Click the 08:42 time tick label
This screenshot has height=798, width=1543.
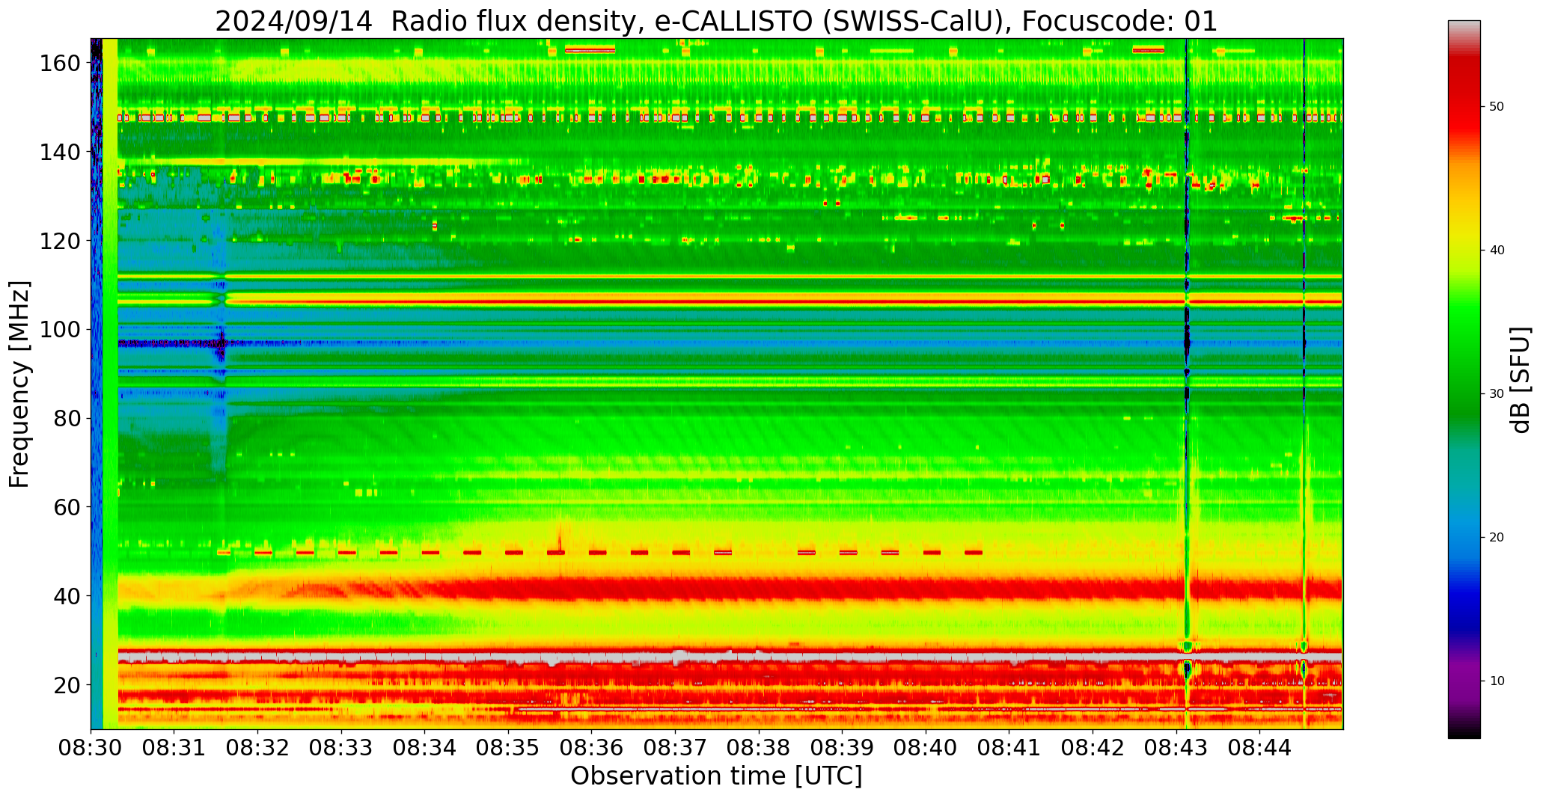(1093, 747)
